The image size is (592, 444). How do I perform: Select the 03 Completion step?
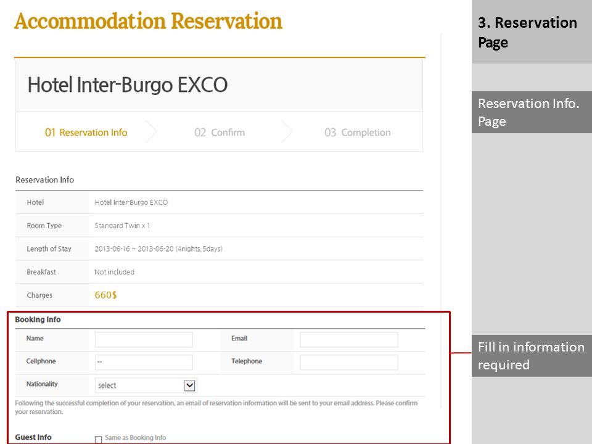[x=358, y=133]
